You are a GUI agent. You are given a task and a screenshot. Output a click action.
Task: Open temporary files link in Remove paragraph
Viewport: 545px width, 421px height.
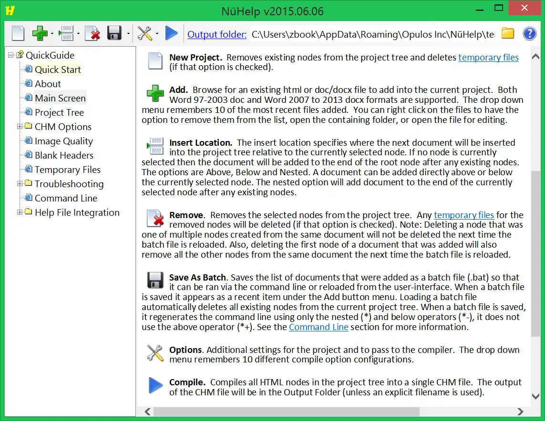pyautogui.click(x=463, y=215)
